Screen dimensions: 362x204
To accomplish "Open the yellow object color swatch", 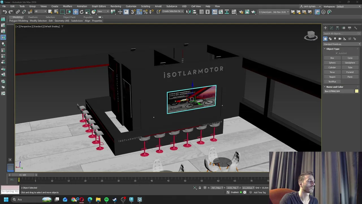I will click(357, 91).
